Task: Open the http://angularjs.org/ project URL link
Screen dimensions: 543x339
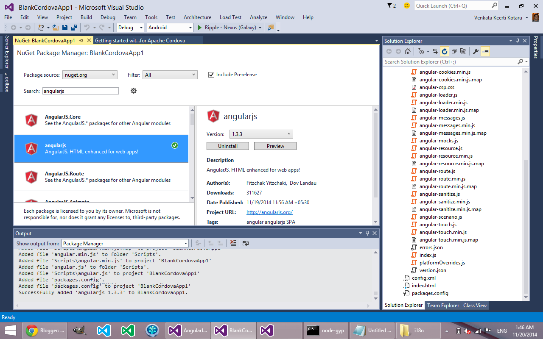Action: (269, 212)
